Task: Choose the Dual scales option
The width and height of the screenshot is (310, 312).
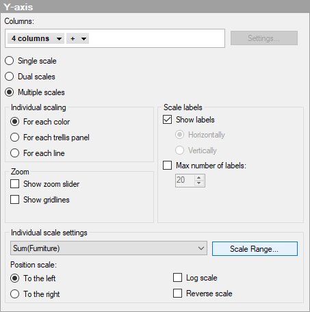Action: click(x=10, y=77)
